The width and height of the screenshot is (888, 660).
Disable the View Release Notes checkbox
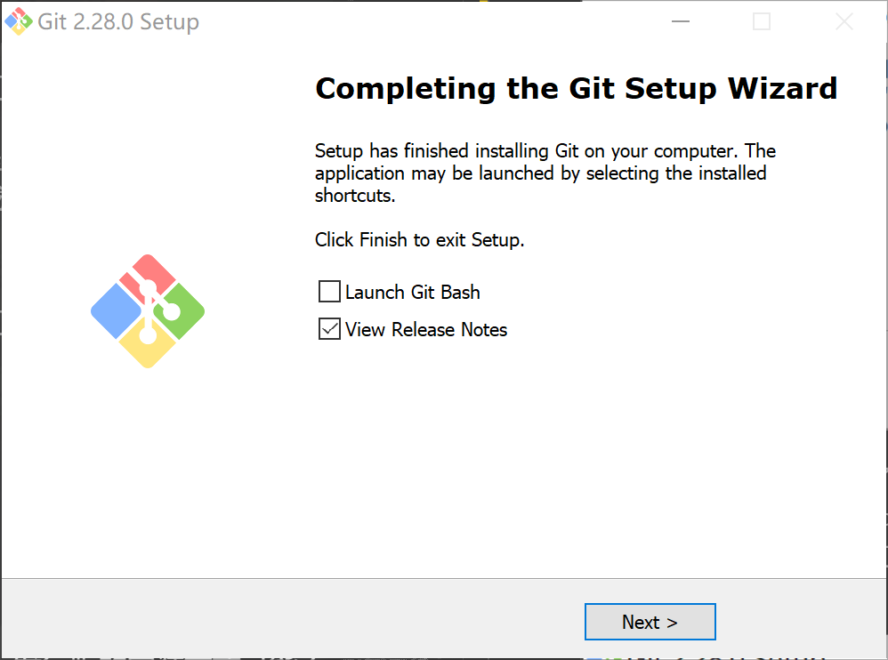[x=329, y=329]
